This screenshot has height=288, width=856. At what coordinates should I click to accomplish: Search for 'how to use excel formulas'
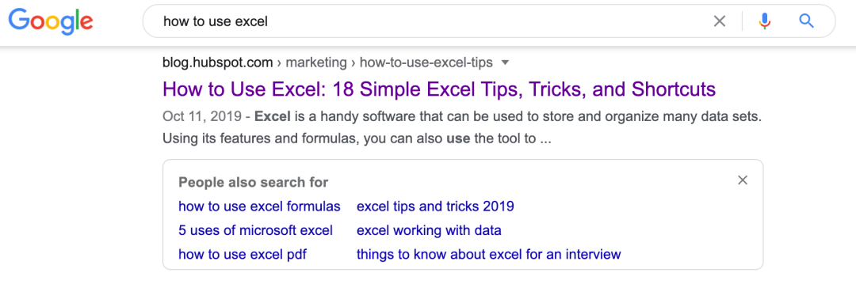pos(259,207)
